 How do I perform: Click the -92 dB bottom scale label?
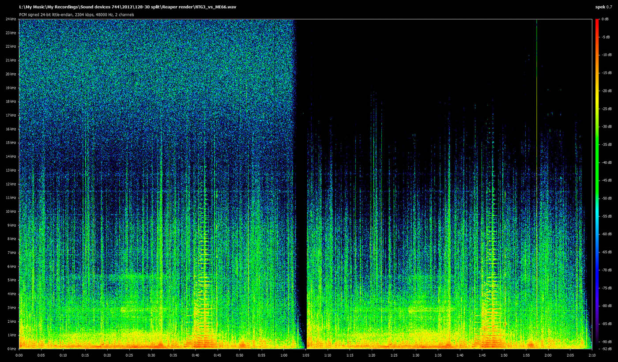pyautogui.click(x=606, y=349)
